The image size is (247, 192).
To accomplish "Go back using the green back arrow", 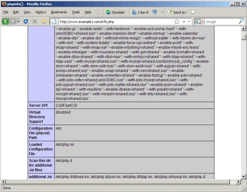I will pyautogui.click(x=5, y=21).
